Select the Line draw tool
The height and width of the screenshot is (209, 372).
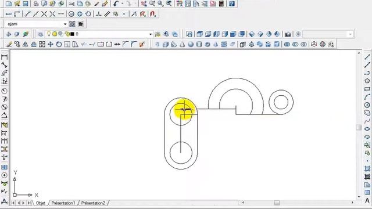[x=367, y=57]
